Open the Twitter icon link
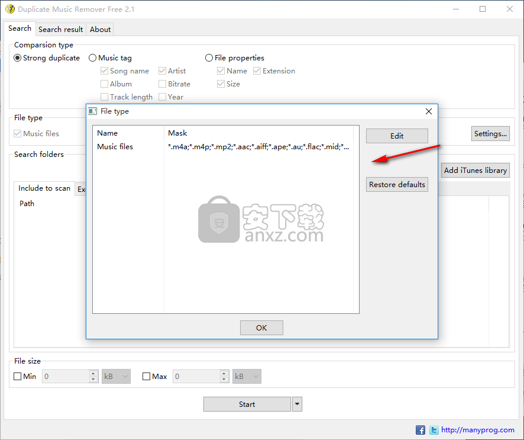Image resolution: width=524 pixels, height=440 pixels. pos(434,430)
